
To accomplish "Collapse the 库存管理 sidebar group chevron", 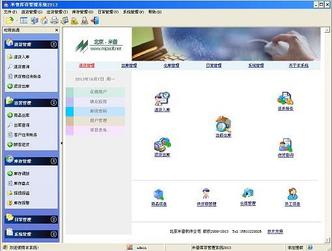I will pyautogui.click(x=53, y=161).
